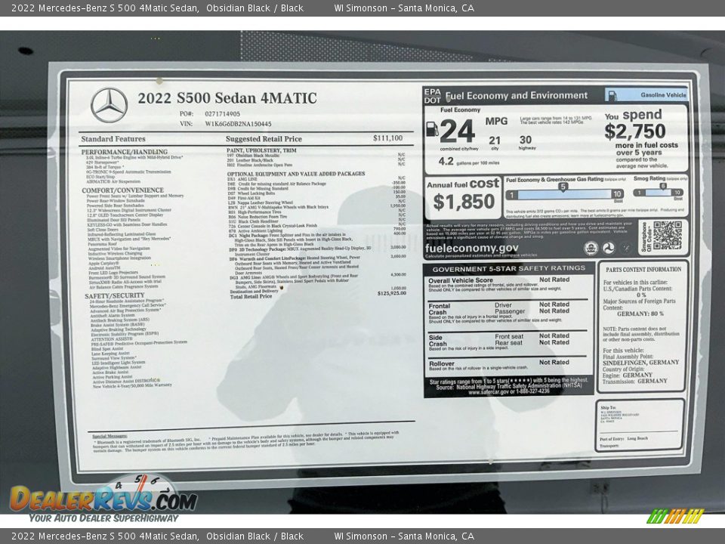
Task: Click the 'PAINT, UPHOLSTERY, TRIM' heading
Action: coord(261,150)
